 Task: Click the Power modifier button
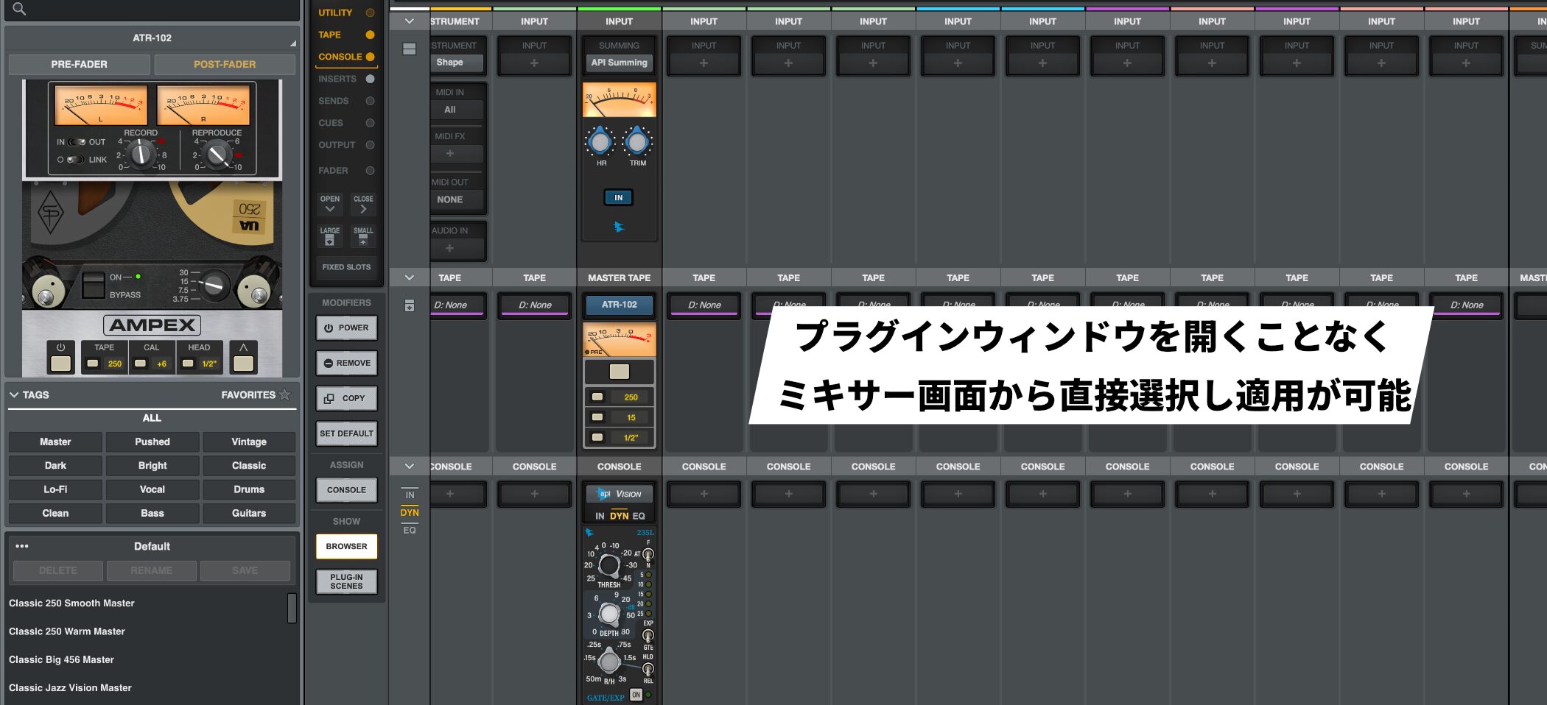point(346,328)
